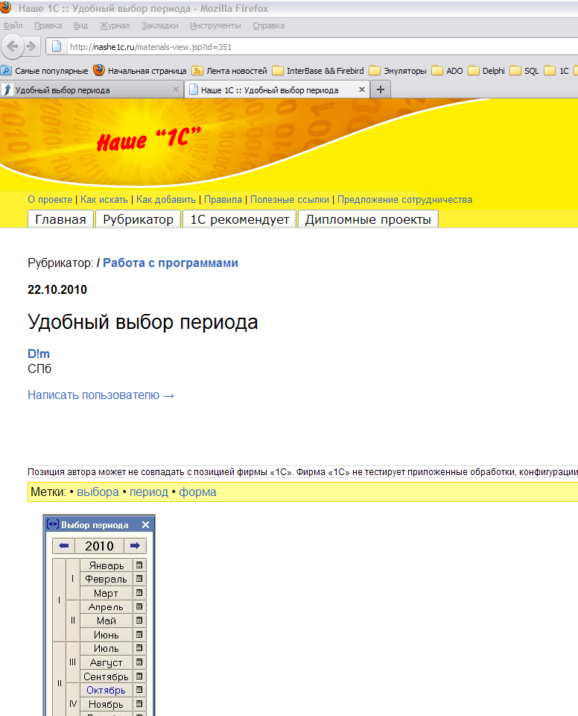The image size is (578, 716).
Task: Close the 'Выбор периода' dialog
Action: point(145,524)
